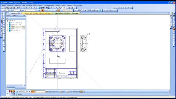176x99 pixels.
Task: Click the status bar prompt Укажите точку перегиба
Action: tap(39, 97)
